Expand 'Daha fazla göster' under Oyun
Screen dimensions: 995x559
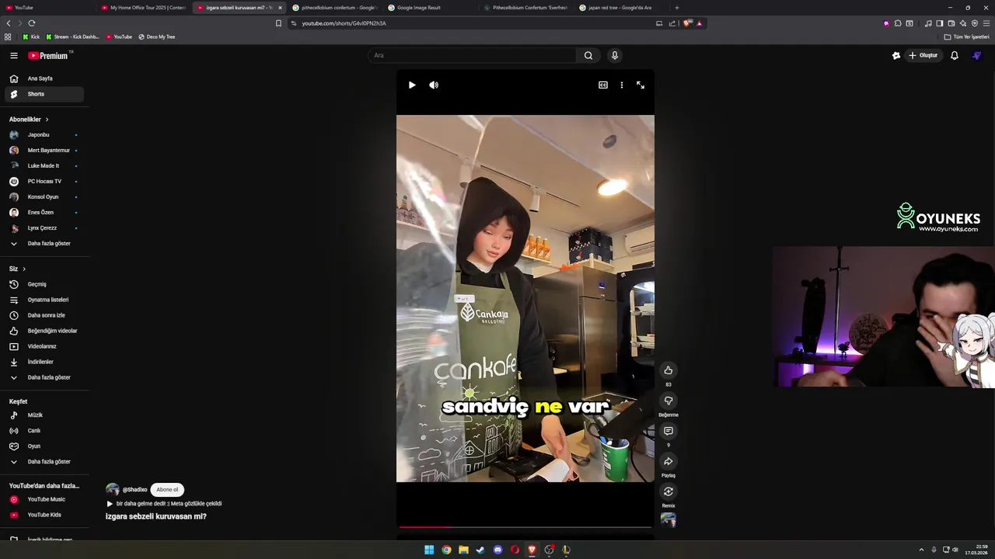[44, 462]
